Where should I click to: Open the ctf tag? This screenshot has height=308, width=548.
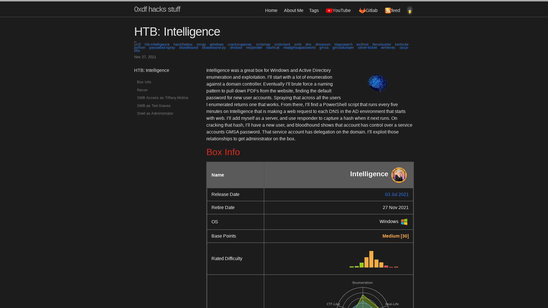pyautogui.click(x=138, y=44)
